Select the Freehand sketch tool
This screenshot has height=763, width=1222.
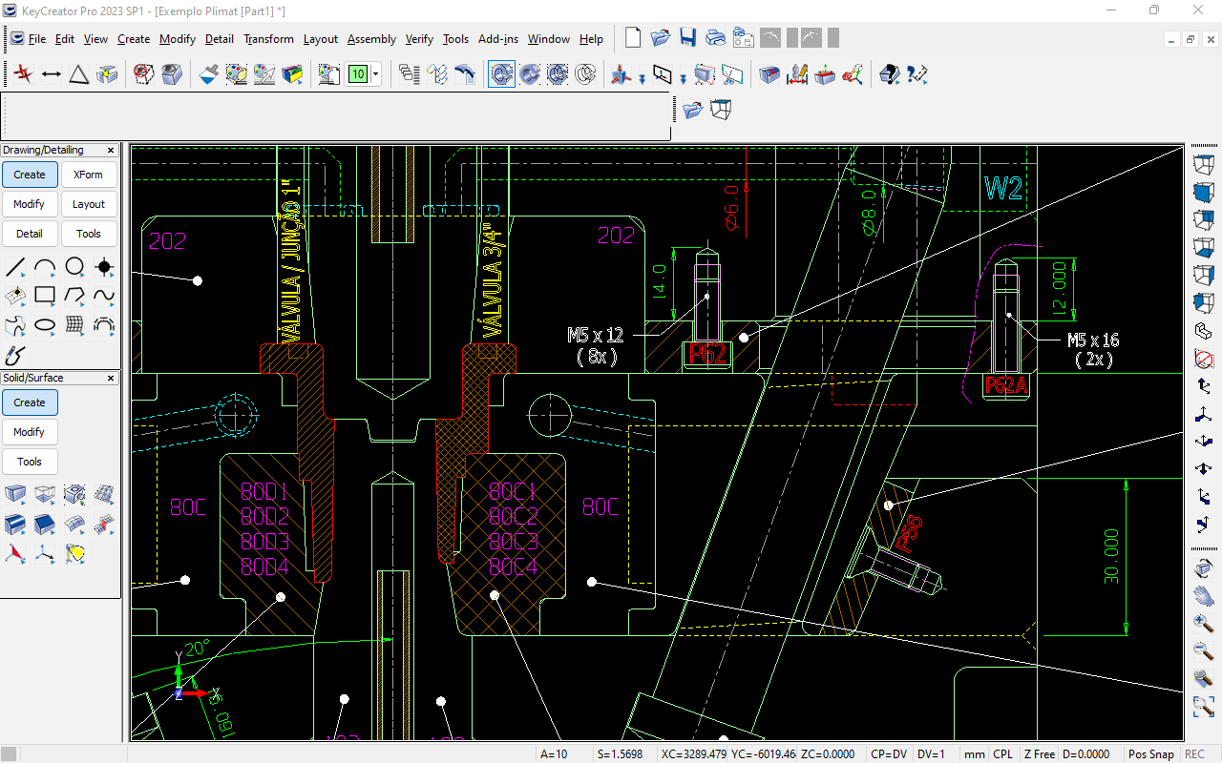pos(15,355)
